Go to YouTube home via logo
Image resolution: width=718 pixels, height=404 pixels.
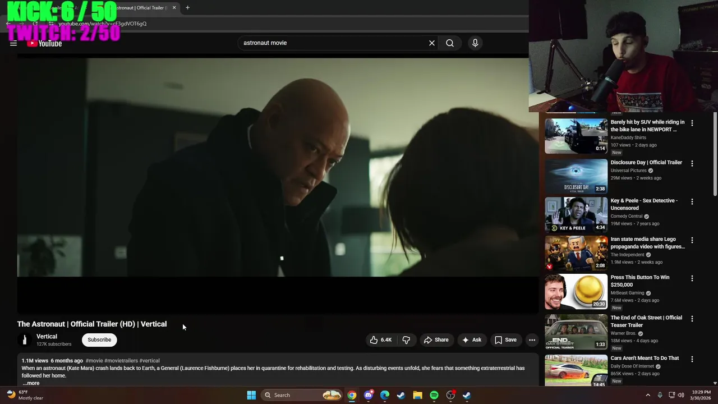pos(44,43)
